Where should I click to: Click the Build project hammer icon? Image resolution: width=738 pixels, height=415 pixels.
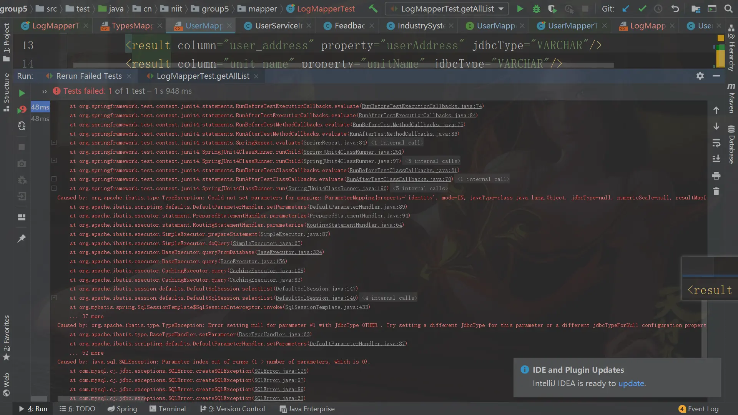(x=372, y=9)
